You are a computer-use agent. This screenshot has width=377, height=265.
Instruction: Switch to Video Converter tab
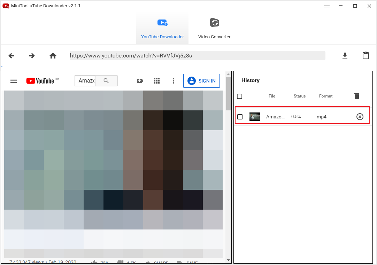(214, 29)
